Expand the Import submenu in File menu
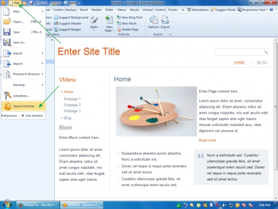Viewport: 278px width, 209px height. click(24, 64)
